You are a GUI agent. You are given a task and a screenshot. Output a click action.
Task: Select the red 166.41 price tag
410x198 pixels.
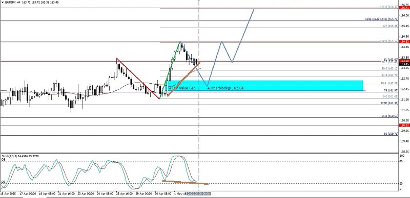[404, 8]
